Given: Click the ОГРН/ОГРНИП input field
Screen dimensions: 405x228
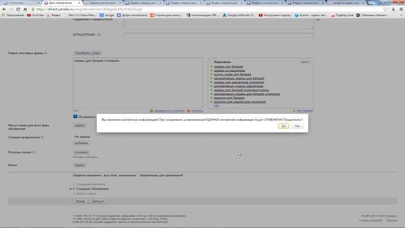Looking at the screenshot, I should pyautogui.click(x=219, y=35).
